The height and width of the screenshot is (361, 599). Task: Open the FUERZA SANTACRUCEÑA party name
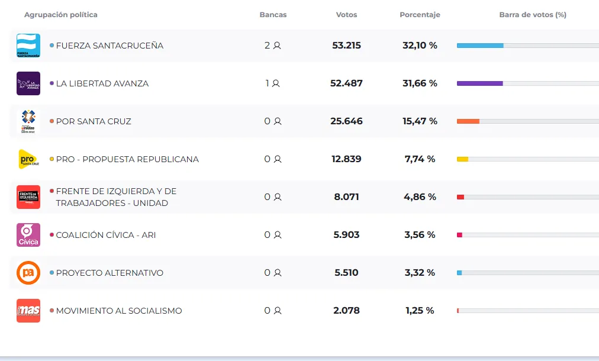[x=110, y=46]
